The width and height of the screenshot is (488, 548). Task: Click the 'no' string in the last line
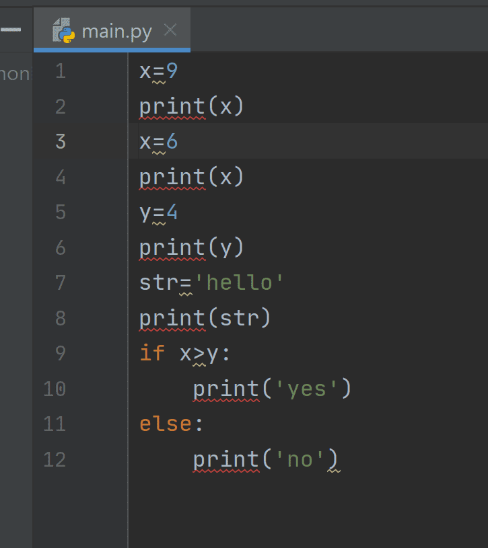(299, 459)
